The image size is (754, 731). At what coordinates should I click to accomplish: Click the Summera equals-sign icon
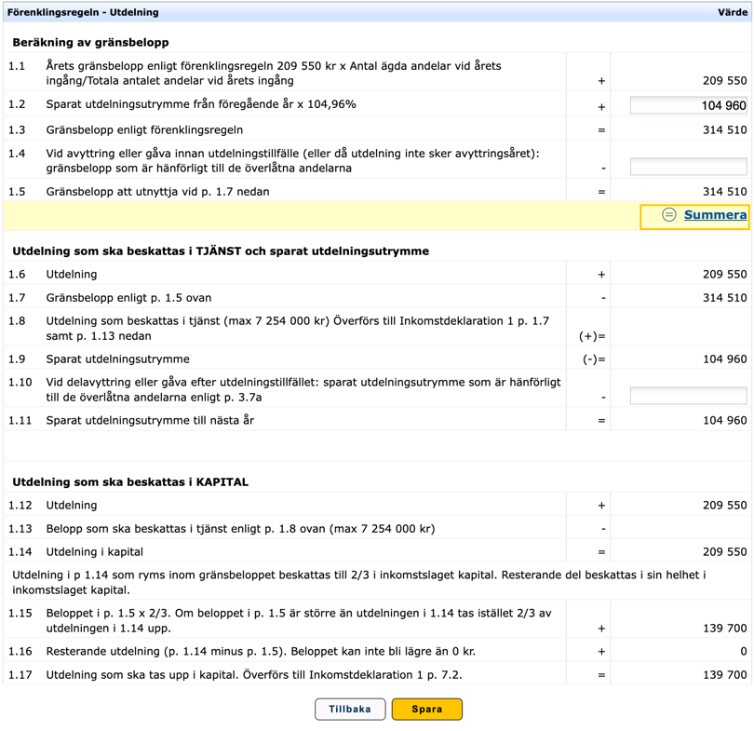point(669,214)
